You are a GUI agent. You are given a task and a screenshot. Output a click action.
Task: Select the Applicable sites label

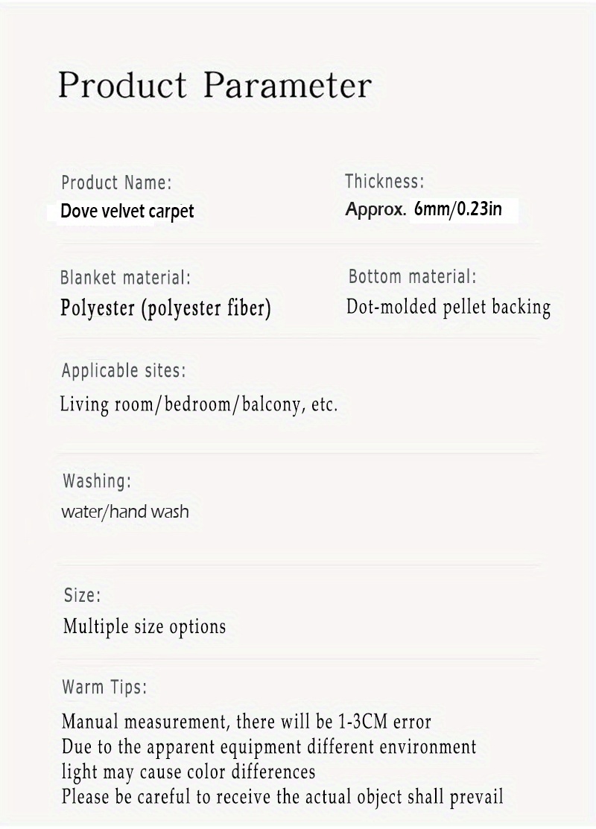(124, 371)
